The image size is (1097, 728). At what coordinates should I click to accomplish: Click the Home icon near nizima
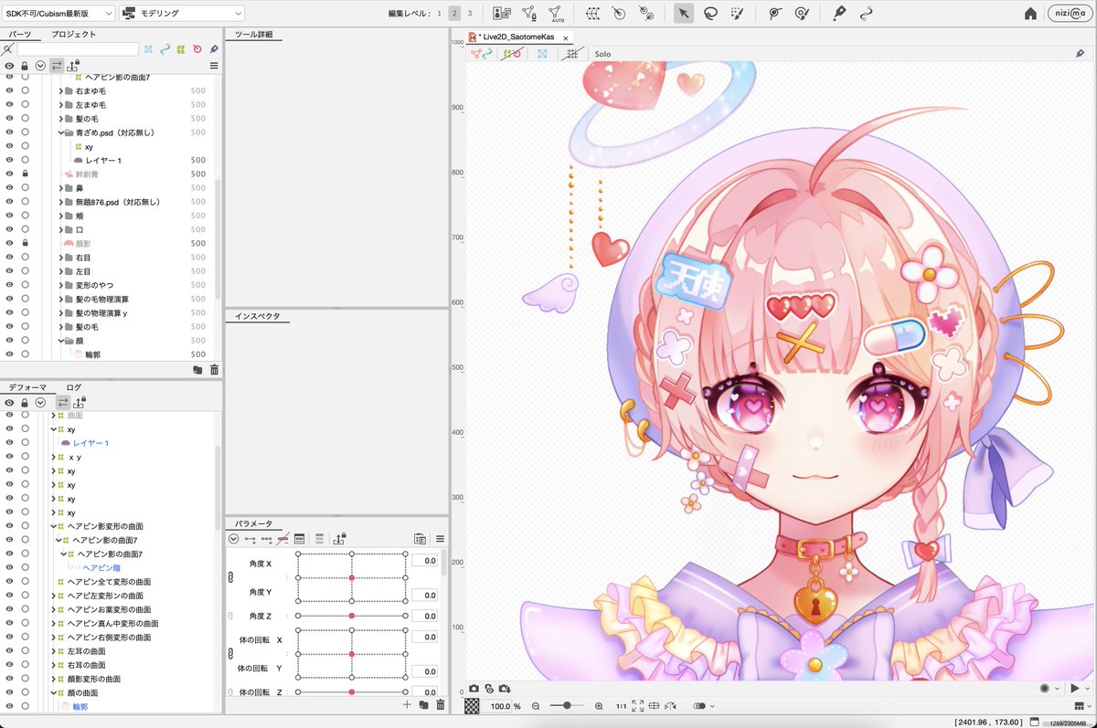[1030, 13]
